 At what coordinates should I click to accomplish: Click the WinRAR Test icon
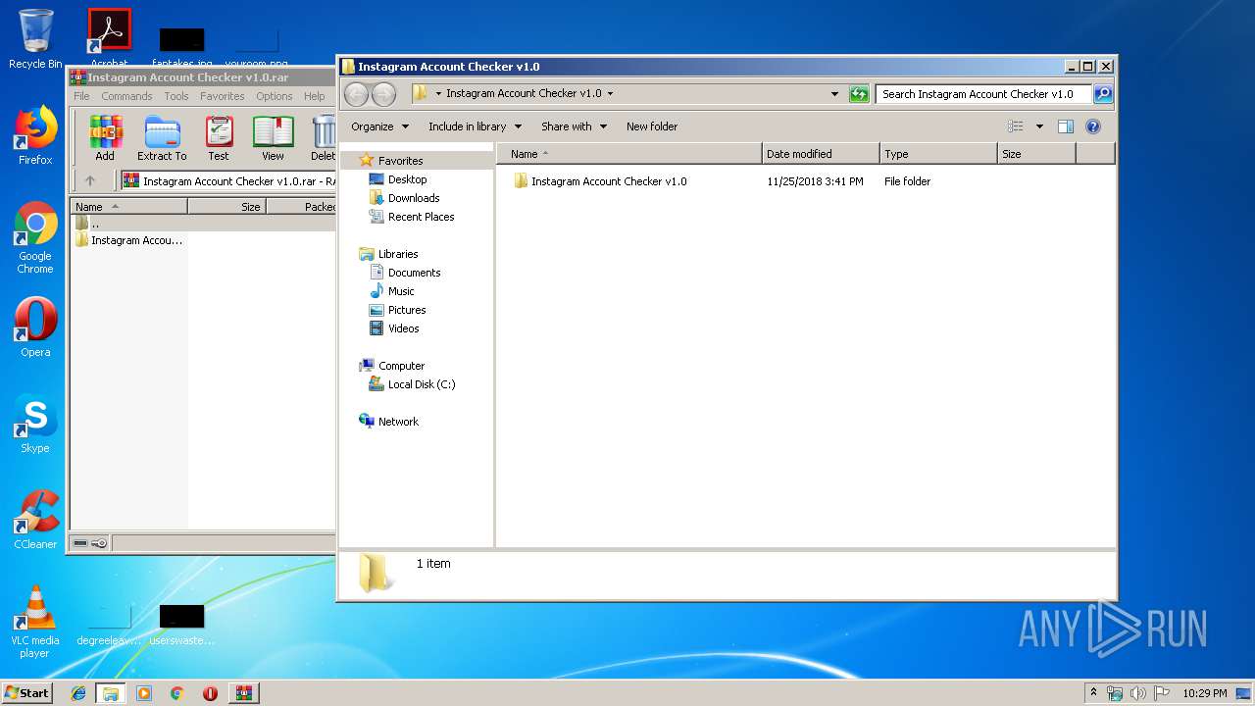tap(219, 138)
